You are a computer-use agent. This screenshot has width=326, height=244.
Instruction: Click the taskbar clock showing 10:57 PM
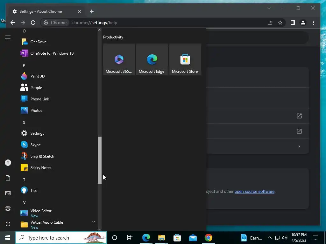299,238
